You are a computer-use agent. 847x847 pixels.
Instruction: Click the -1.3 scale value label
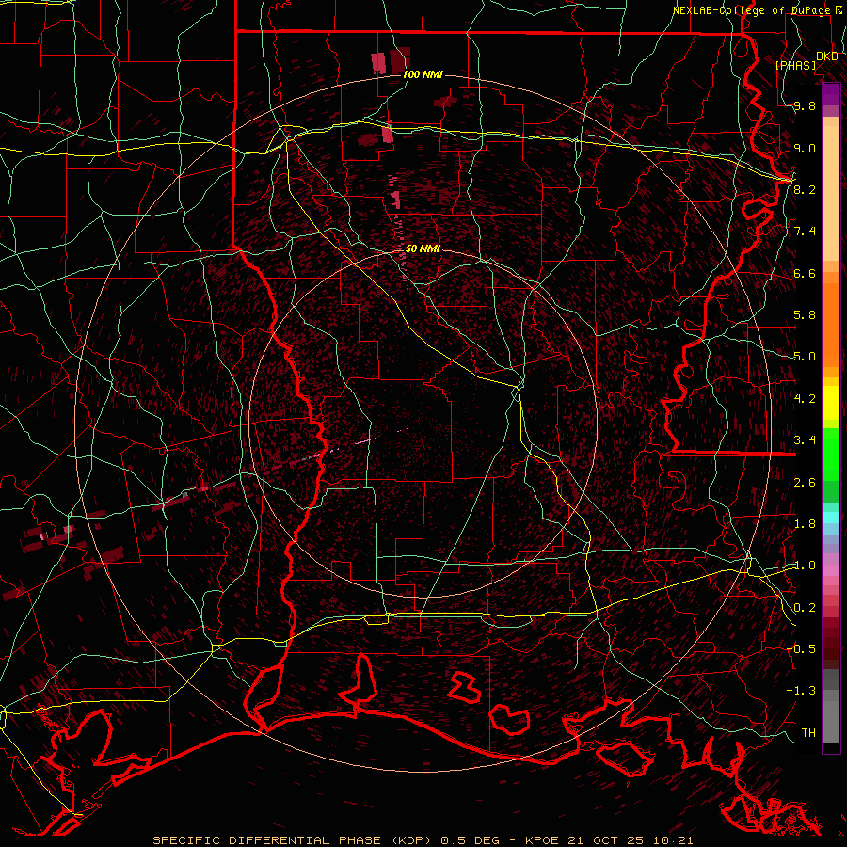click(x=801, y=691)
